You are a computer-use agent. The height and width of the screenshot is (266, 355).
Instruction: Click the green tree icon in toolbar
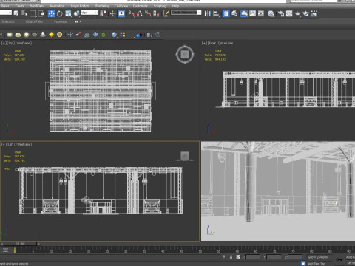click(104, 35)
